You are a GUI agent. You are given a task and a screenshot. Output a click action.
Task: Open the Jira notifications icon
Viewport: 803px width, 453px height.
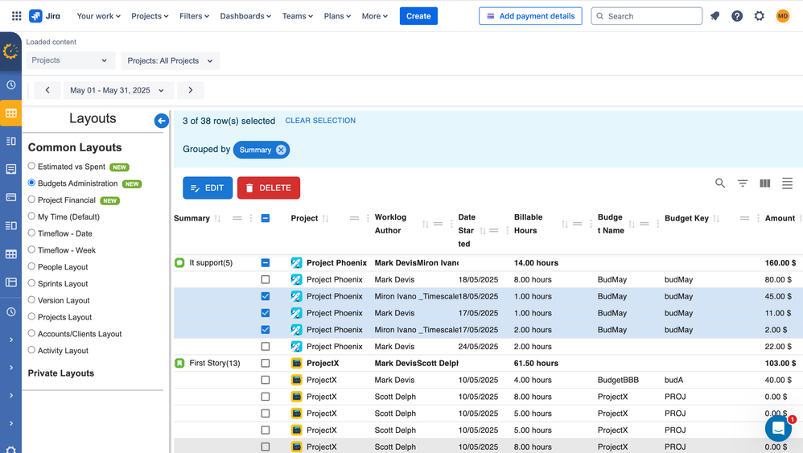pyautogui.click(x=714, y=16)
